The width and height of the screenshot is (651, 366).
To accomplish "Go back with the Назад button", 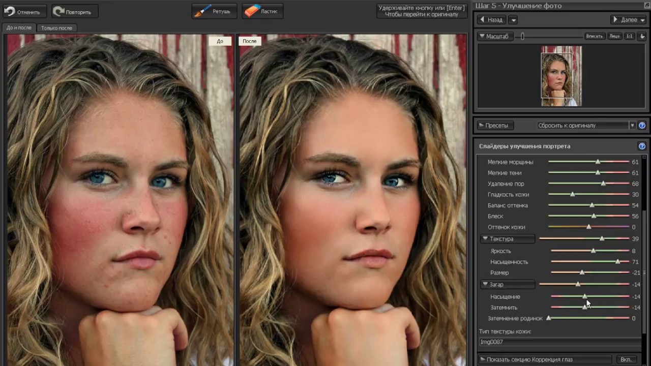I will [491, 20].
